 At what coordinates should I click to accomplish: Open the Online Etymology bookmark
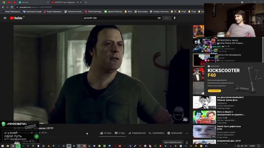[x=94, y=12]
